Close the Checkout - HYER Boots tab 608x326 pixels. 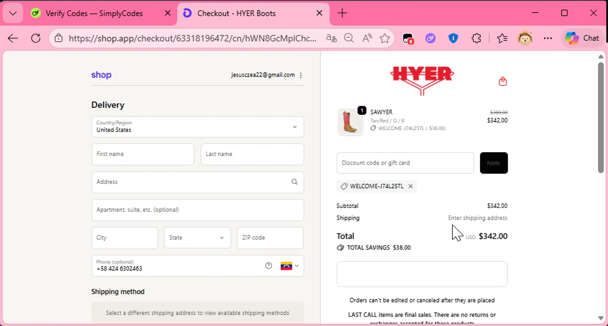(x=319, y=13)
